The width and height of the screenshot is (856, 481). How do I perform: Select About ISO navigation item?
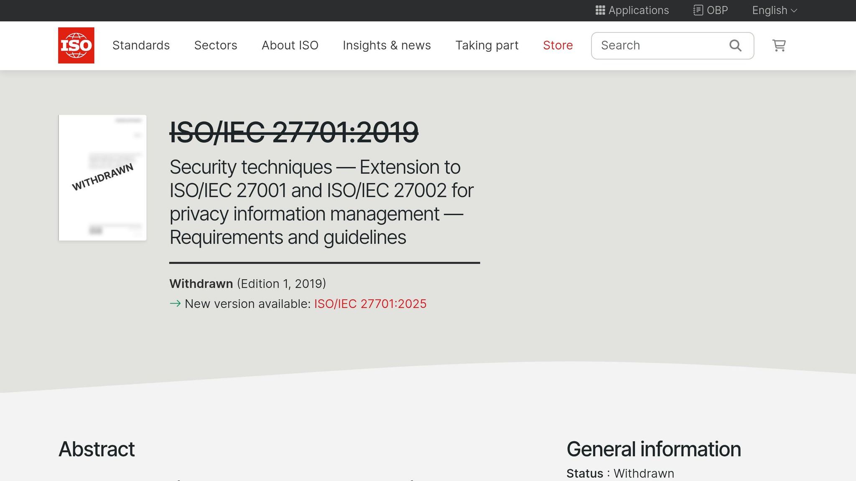pyautogui.click(x=290, y=45)
